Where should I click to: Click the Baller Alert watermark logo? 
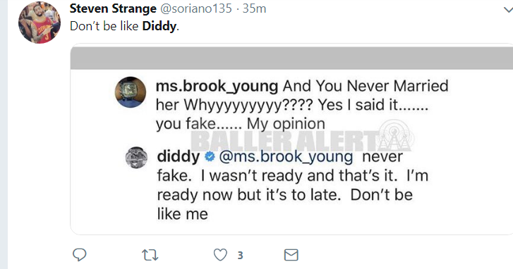click(303, 138)
